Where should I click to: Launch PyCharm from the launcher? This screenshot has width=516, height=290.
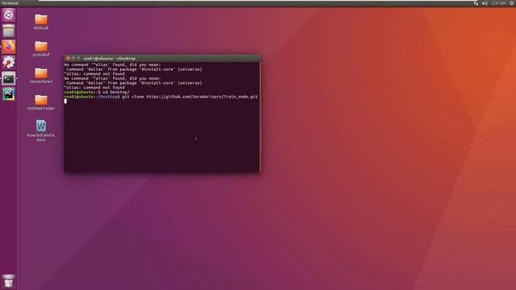(x=9, y=94)
